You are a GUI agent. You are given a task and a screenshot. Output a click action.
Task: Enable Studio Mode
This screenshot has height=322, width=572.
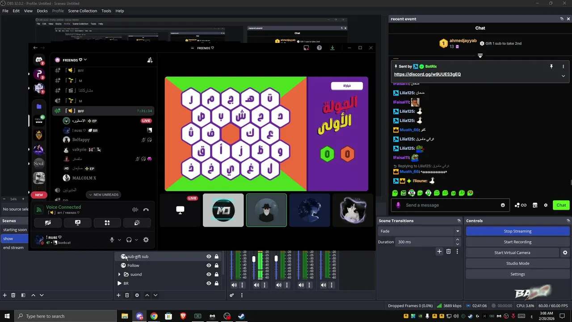coord(517,263)
